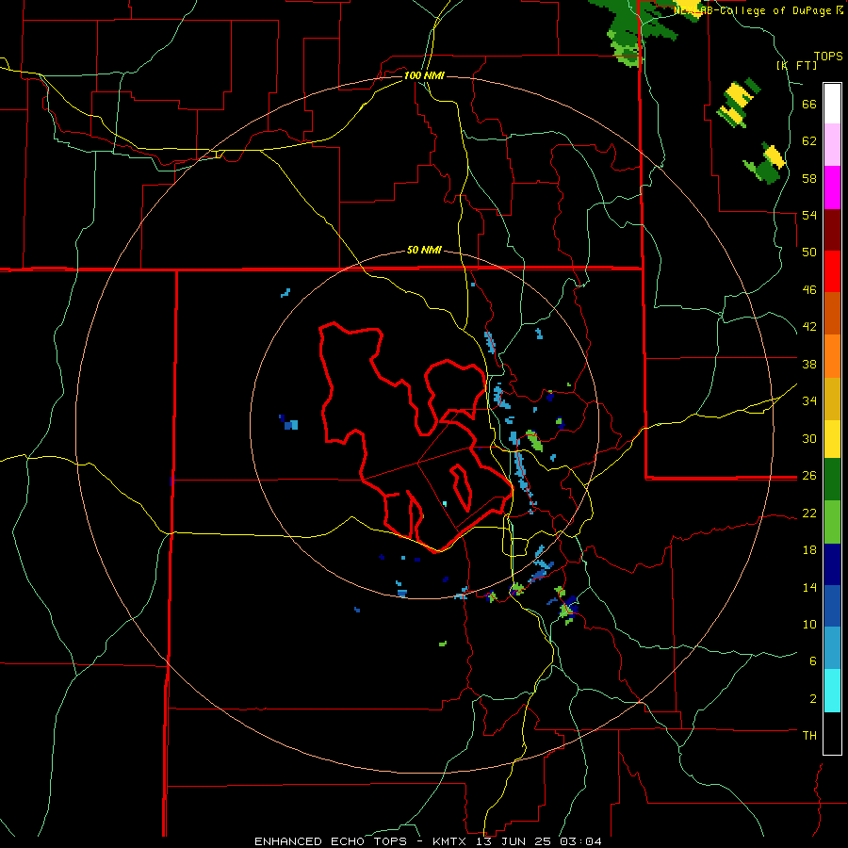Click the bright red legend swatch
The height and width of the screenshot is (848, 848).
pyautogui.click(x=832, y=271)
